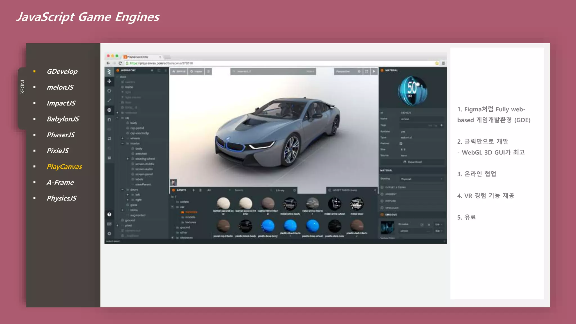The height and width of the screenshot is (324, 576).
Task: Go to PhaserJS in slide index
Action: click(61, 135)
